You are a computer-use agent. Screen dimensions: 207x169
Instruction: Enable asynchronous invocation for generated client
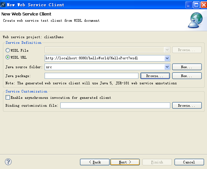pos(8,98)
